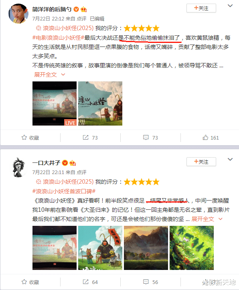The image size is (239, 290).
Task: Click membership crown icon beside 一口大井子
Action: (73, 163)
